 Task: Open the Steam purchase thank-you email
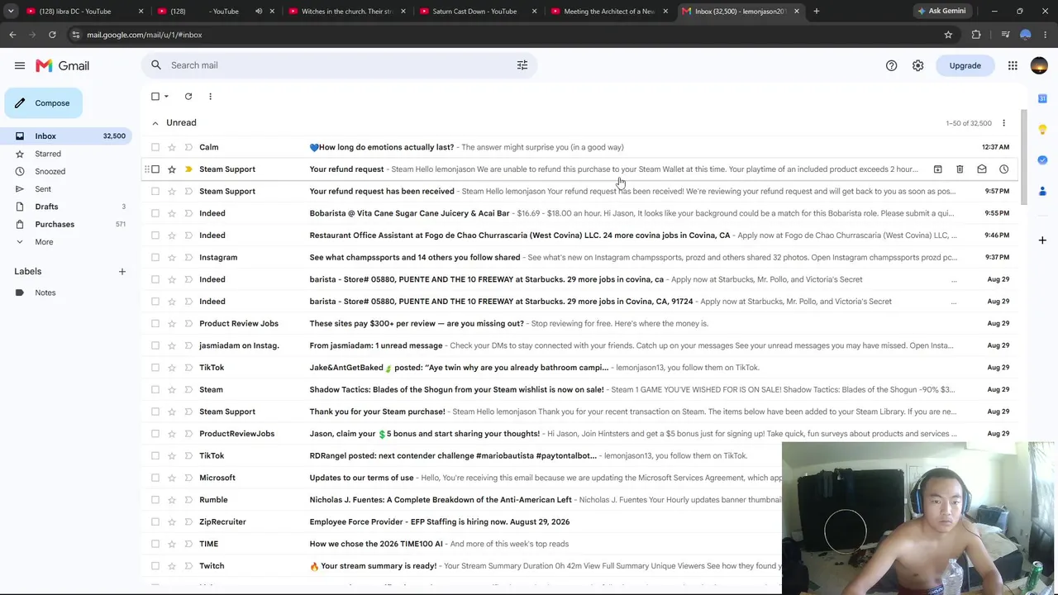click(x=579, y=412)
